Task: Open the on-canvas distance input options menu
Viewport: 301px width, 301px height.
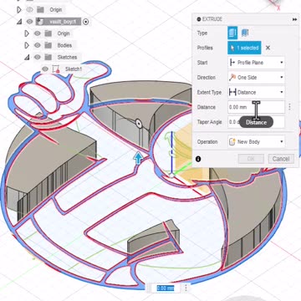Action: 186,288
